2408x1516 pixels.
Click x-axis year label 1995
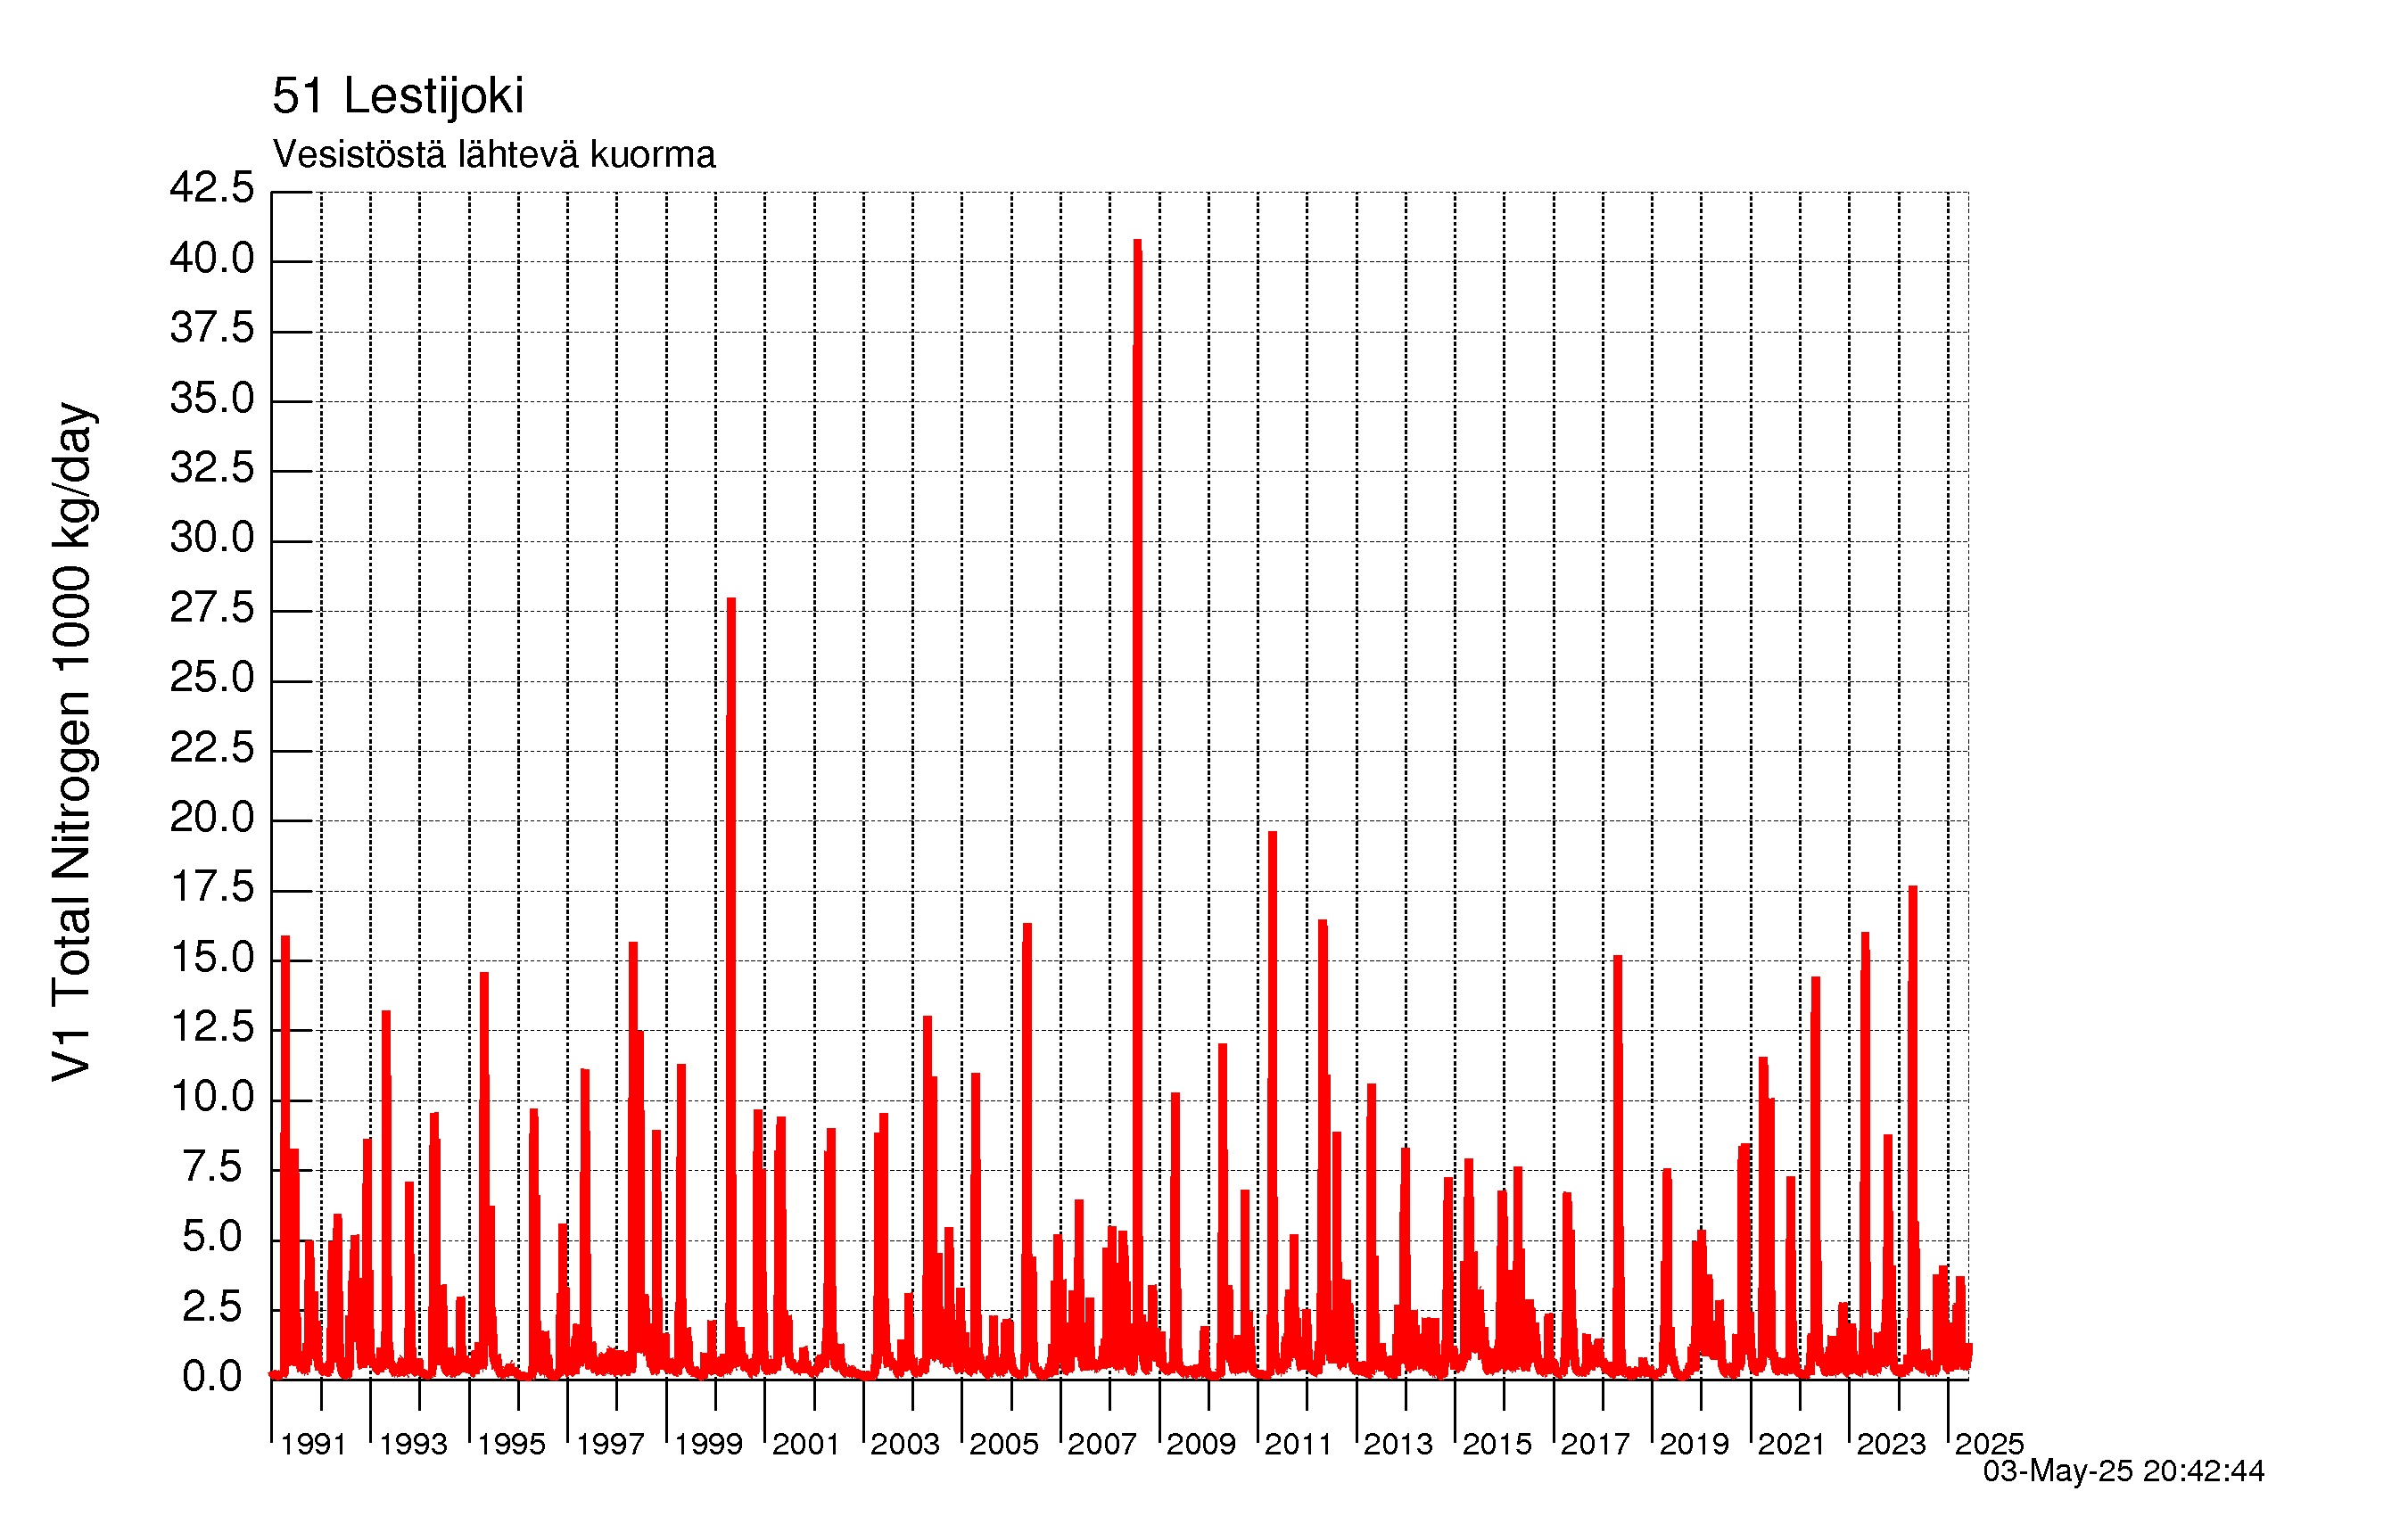pos(511,1444)
